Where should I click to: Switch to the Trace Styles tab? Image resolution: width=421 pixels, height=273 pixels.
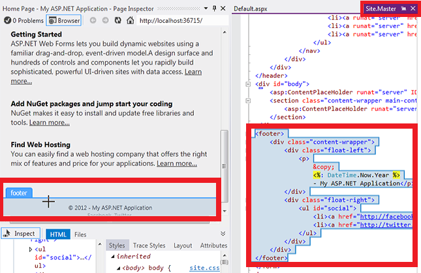point(149,246)
